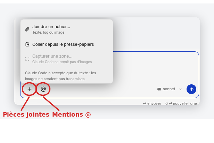
Task: Focus the message input text area
Action: pyautogui.click(x=156, y=67)
